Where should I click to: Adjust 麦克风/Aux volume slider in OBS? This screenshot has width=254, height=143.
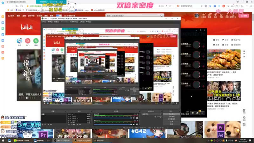point(113,124)
